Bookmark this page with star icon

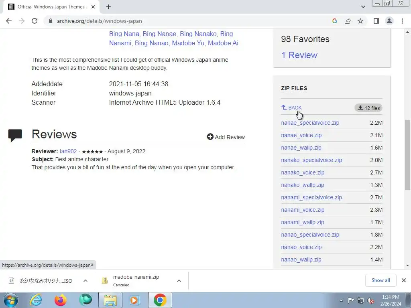360,21
